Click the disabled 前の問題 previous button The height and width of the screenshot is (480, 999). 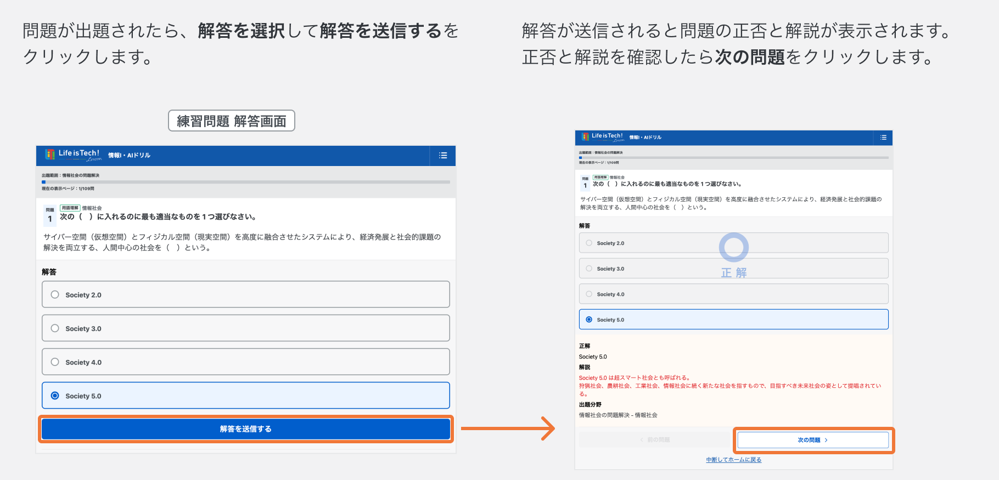(x=655, y=440)
